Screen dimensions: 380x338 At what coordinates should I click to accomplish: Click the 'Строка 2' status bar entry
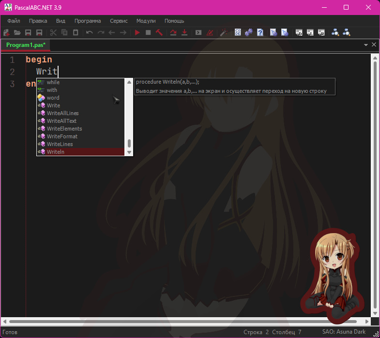[x=256, y=332]
